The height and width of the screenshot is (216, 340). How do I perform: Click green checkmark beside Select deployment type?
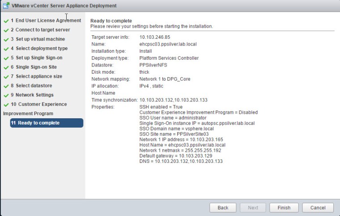pyautogui.click(x=6, y=49)
